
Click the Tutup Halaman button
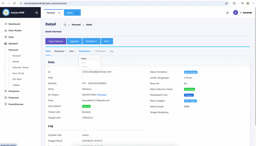[x=56, y=41]
